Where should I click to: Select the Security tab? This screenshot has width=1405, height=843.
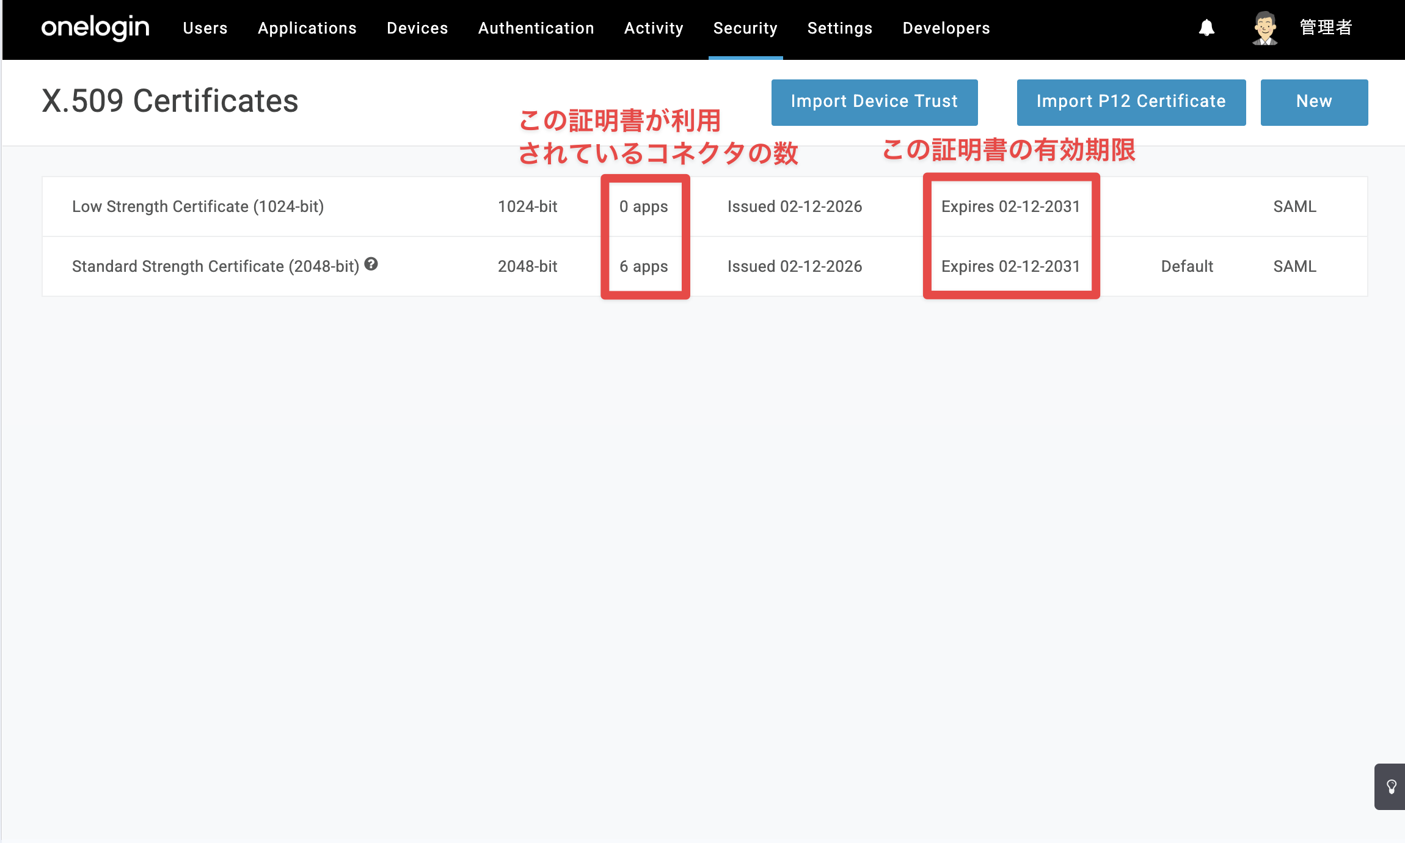click(745, 28)
